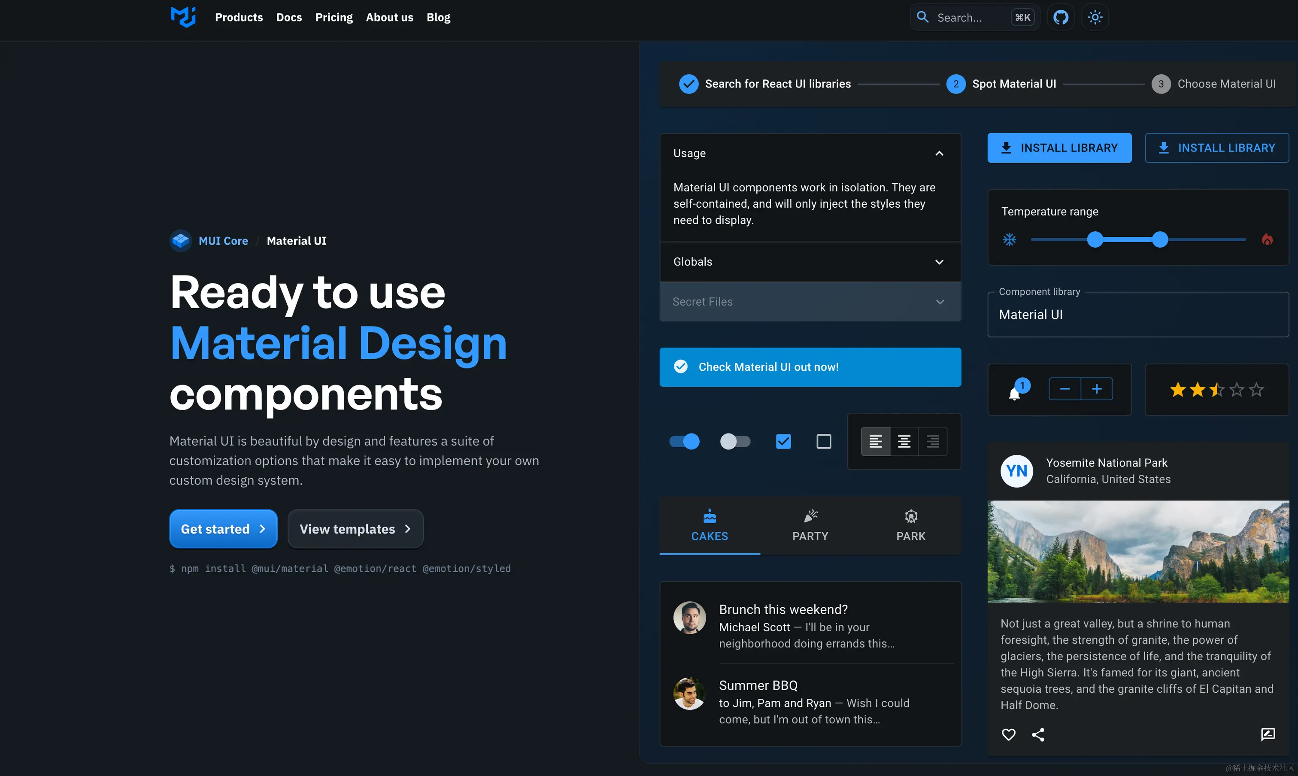Expand the Globals accordion
1298x776 pixels.
click(x=810, y=261)
